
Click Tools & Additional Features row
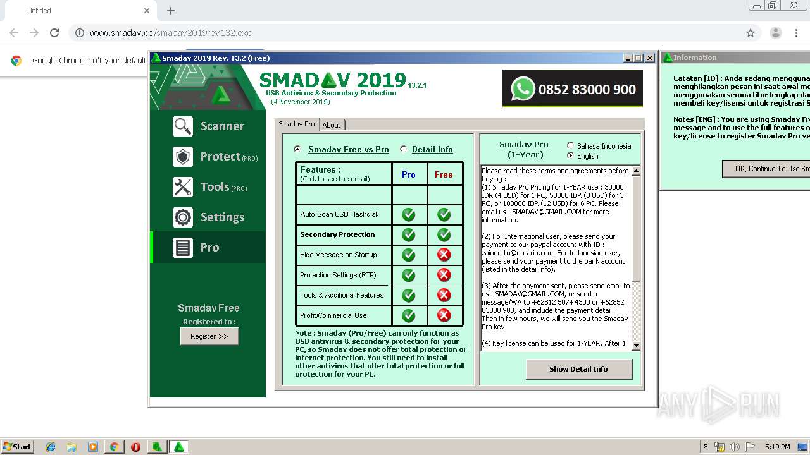pos(344,295)
